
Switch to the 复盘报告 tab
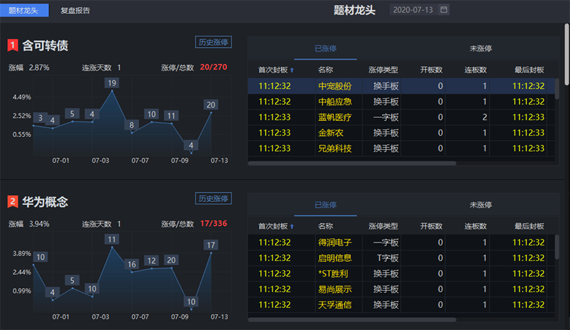pos(75,11)
